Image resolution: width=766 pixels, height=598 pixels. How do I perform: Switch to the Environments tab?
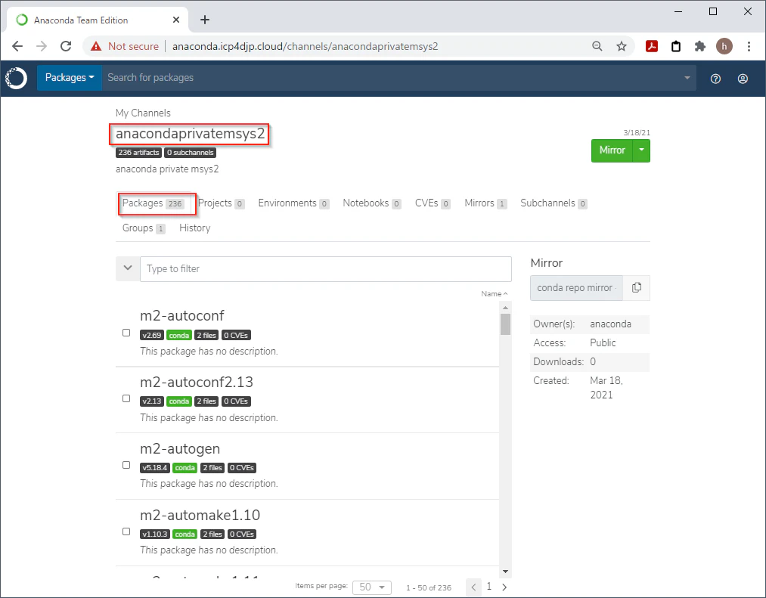click(x=293, y=203)
